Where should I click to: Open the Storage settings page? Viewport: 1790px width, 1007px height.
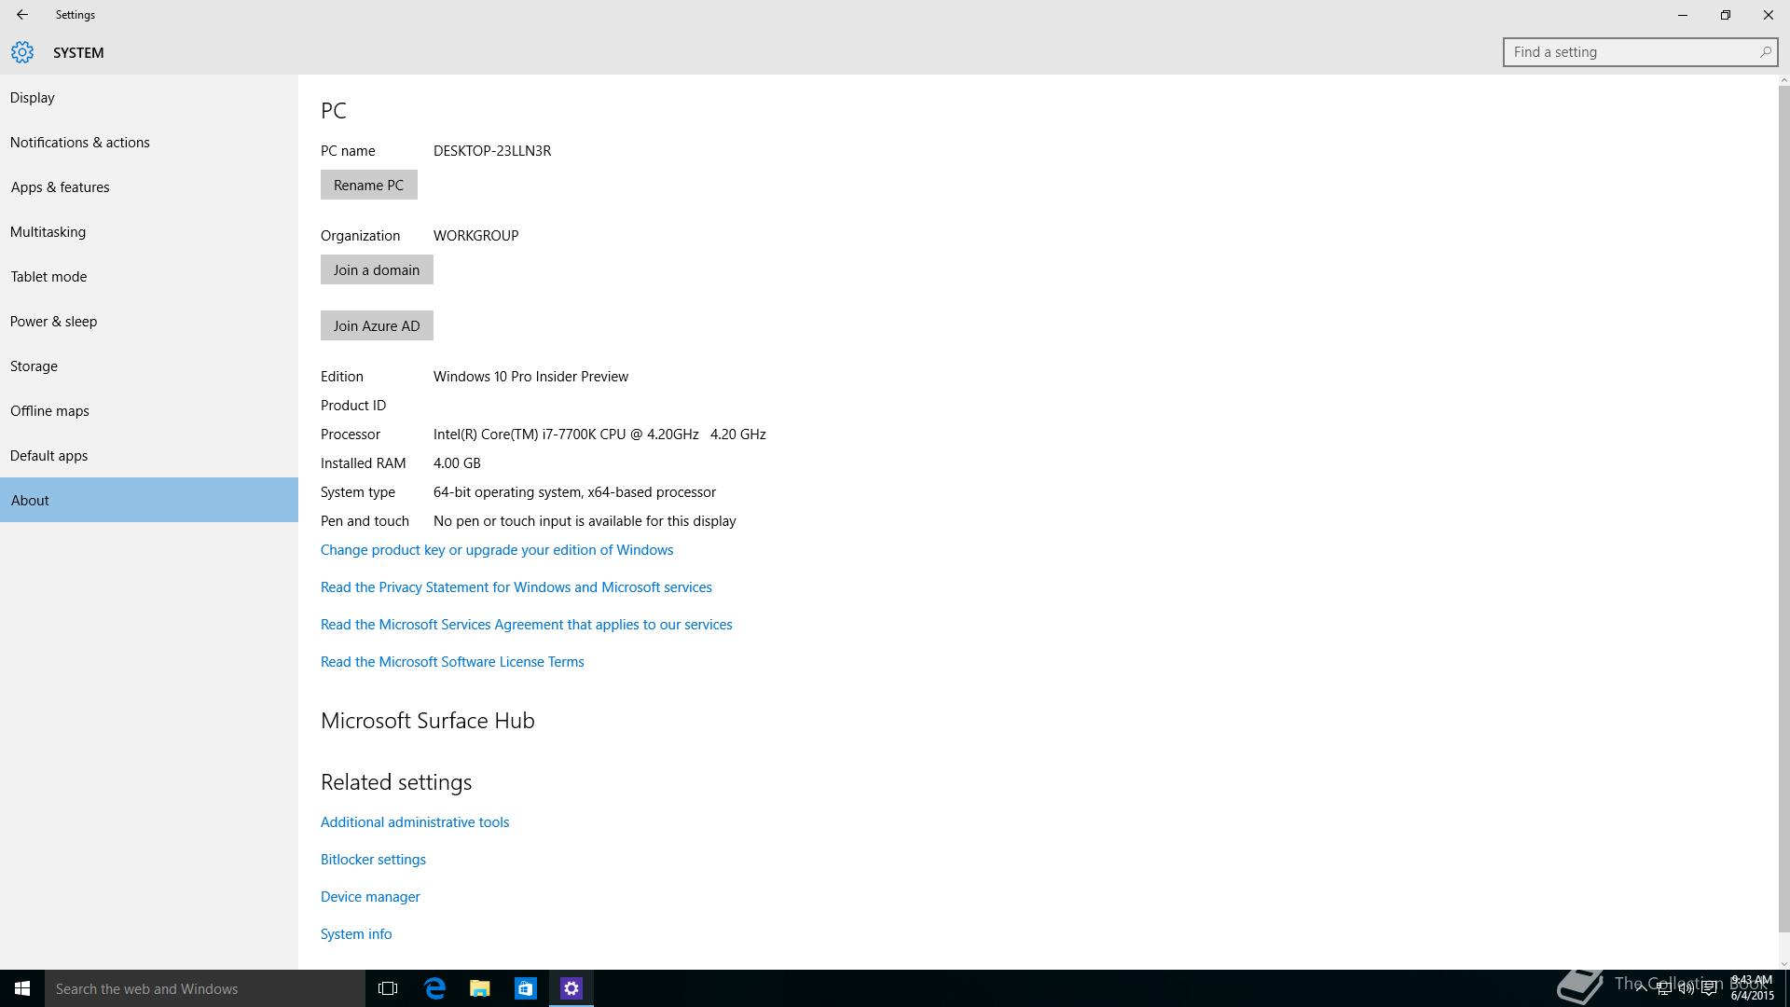click(x=149, y=366)
